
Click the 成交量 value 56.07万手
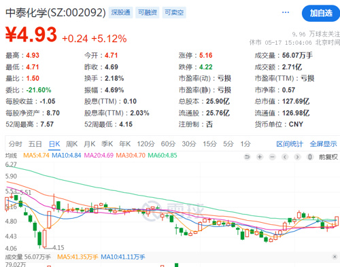(x=297, y=56)
